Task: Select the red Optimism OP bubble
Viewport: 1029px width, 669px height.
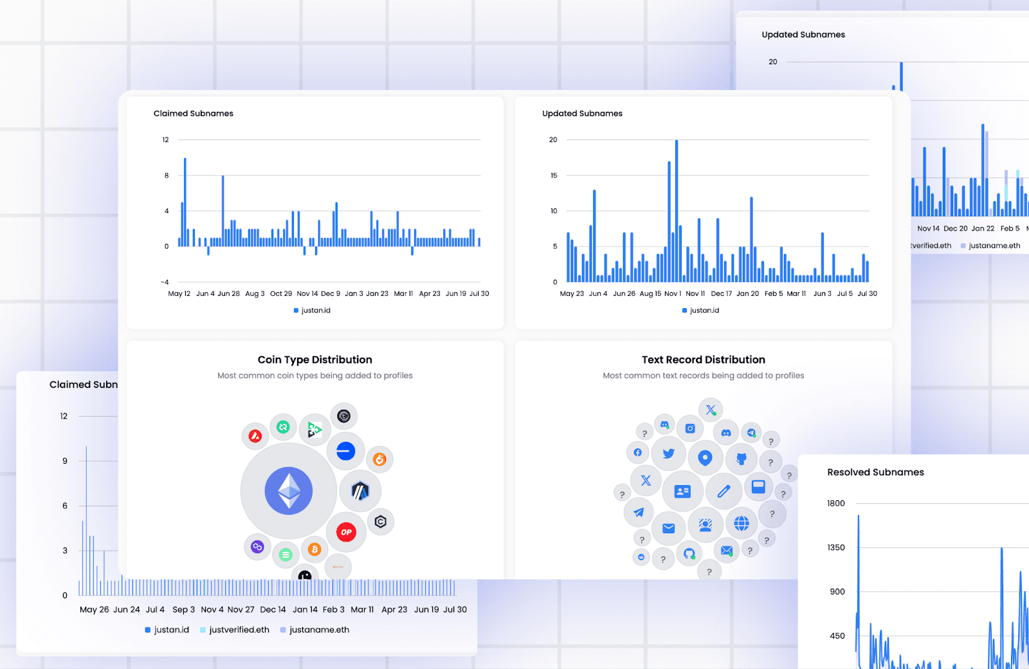Action: (346, 532)
